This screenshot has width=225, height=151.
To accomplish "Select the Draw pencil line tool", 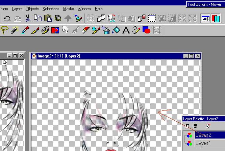I will pos(136,30).
